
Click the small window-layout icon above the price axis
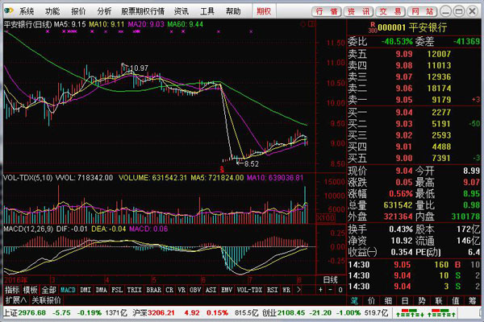click(311, 24)
